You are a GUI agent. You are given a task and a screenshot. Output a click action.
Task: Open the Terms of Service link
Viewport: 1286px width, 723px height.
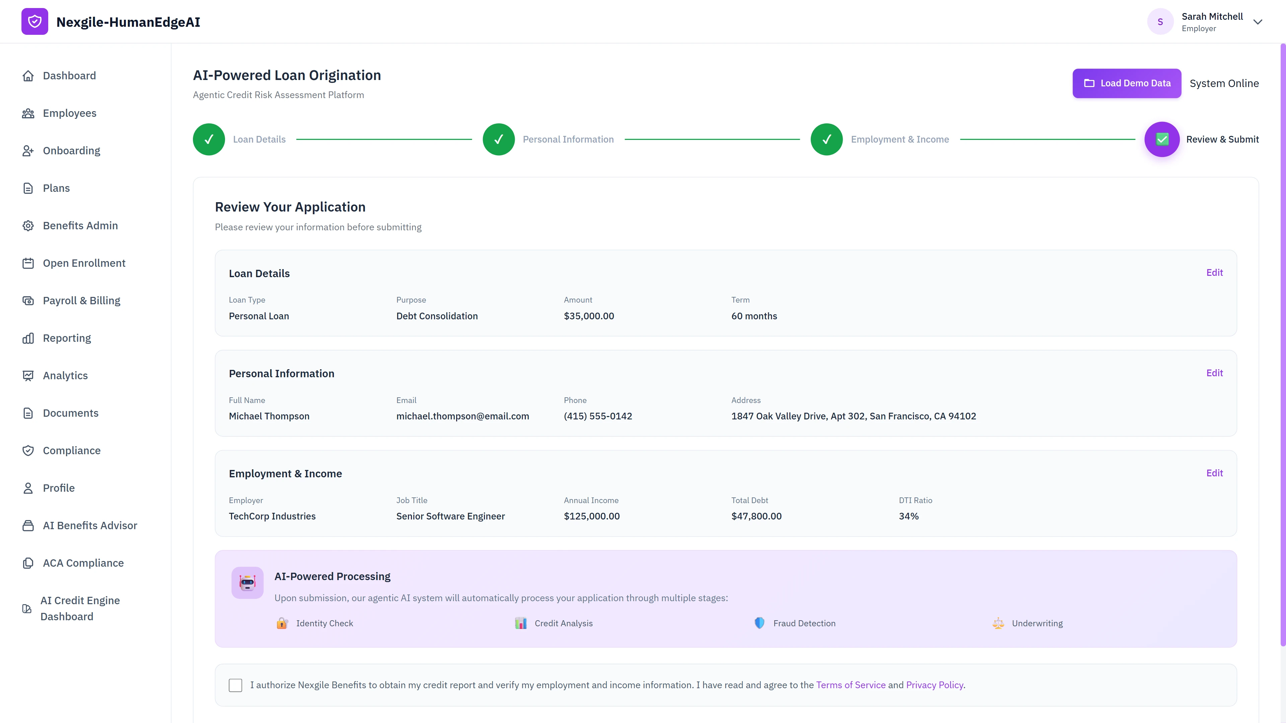tap(851, 685)
